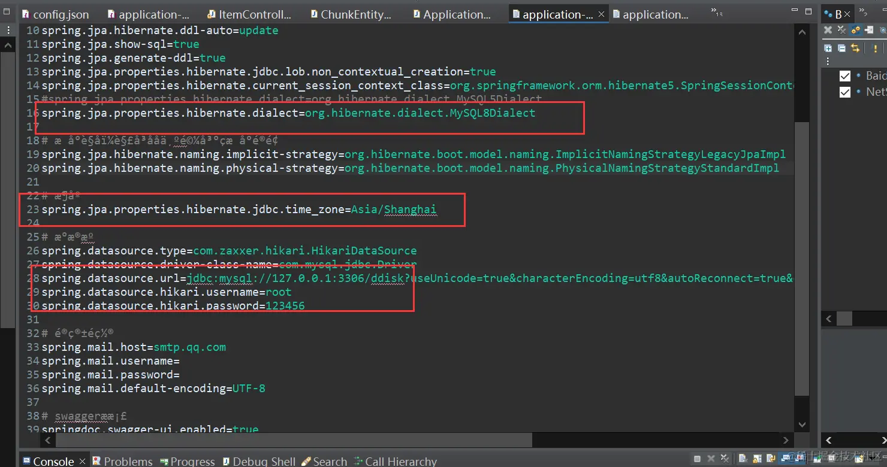Switch to Application... Java editor tab
887x467 pixels.
452,14
